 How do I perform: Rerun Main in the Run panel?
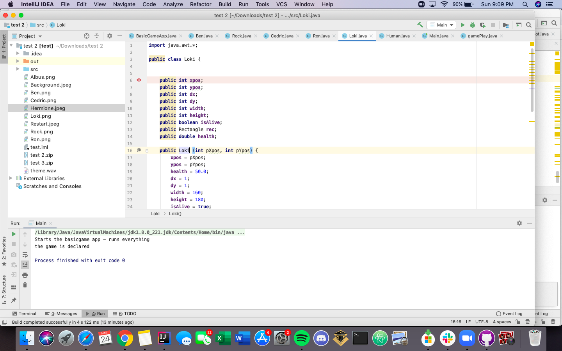click(14, 234)
